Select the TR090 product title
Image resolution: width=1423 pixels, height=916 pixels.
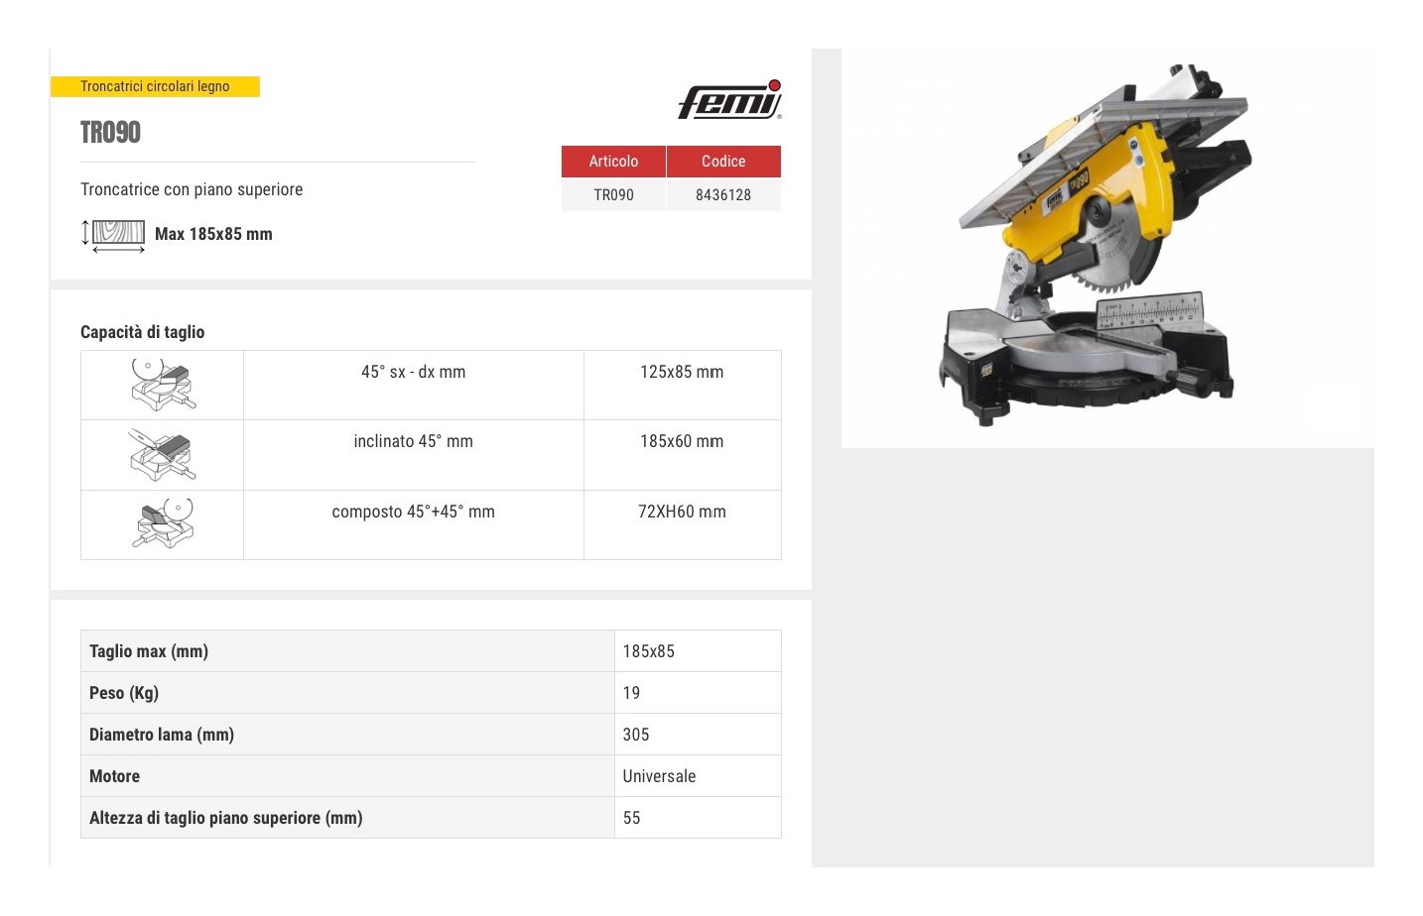coord(110,133)
